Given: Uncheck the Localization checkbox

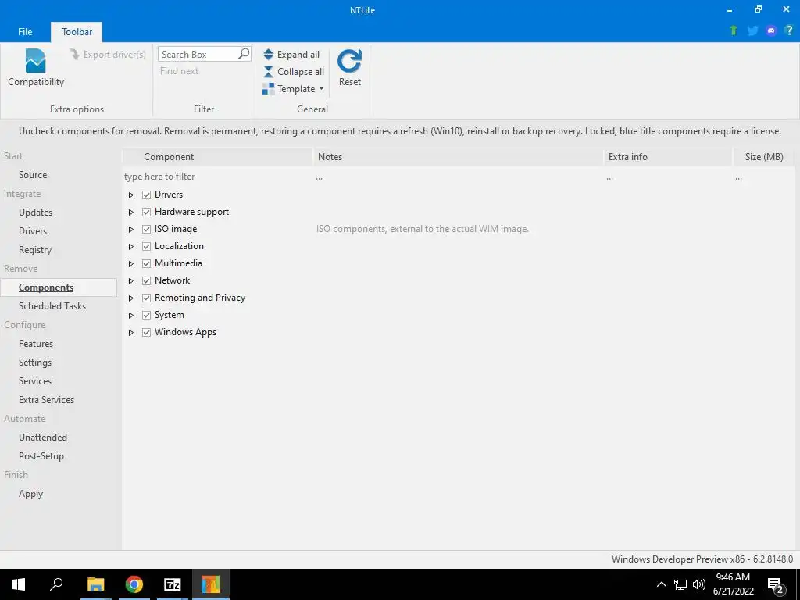Looking at the screenshot, I should (x=146, y=246).
